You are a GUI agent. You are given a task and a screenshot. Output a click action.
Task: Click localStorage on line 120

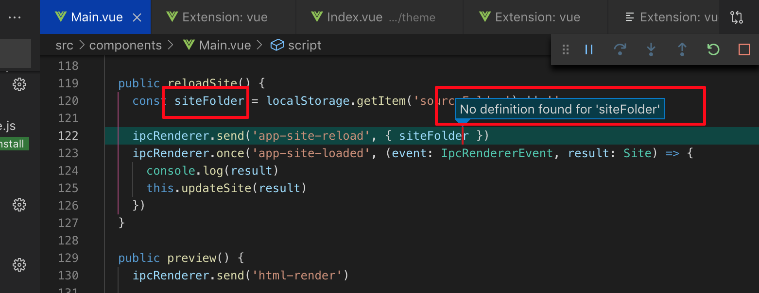coord(308,101)
